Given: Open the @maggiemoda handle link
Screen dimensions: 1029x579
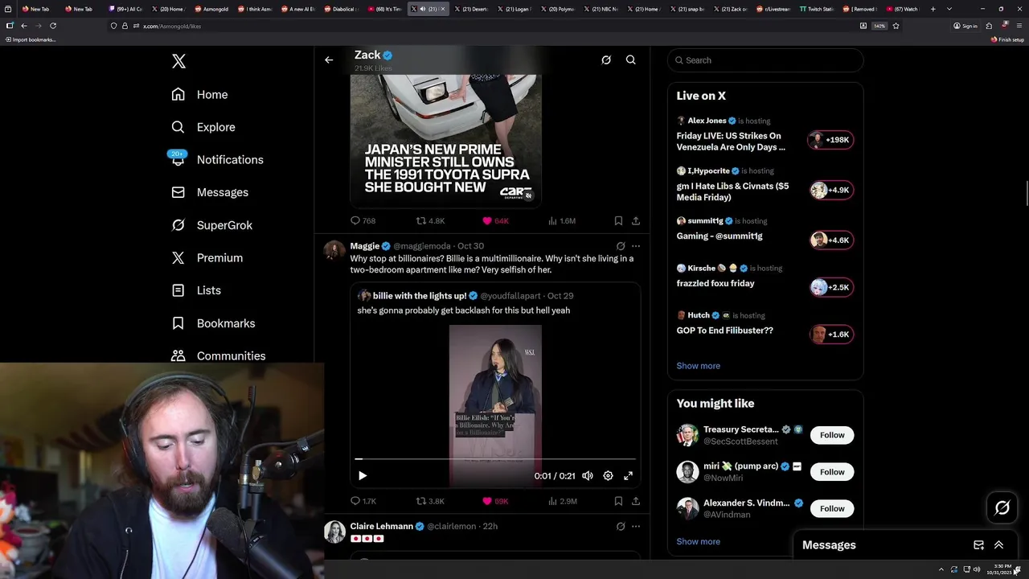Looking at the screenshot, I should pos(422,246).
